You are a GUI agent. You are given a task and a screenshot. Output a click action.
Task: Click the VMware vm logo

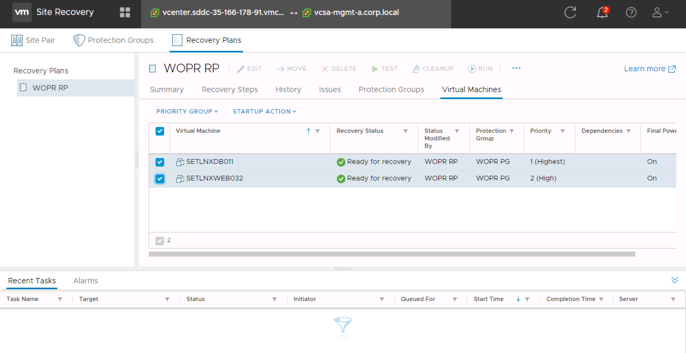(22, 12)
